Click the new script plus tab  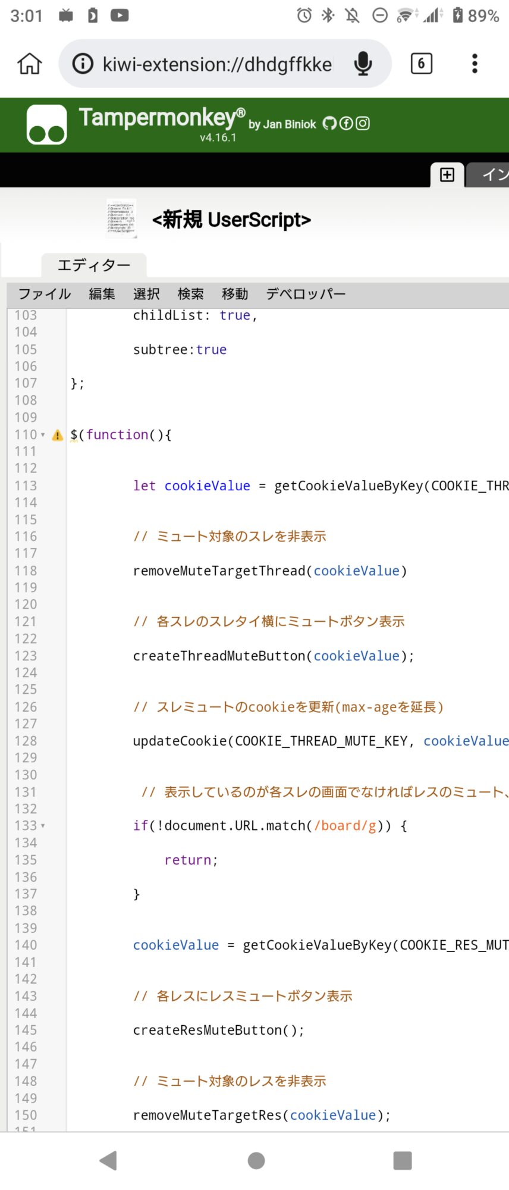(447, 174)
